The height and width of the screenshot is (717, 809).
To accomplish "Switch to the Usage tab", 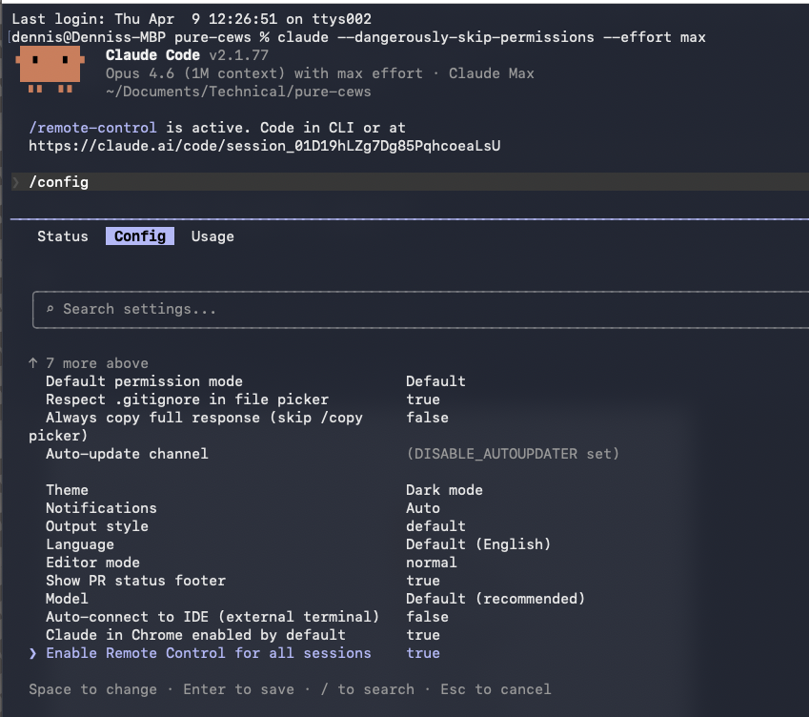I will [212, 236].
